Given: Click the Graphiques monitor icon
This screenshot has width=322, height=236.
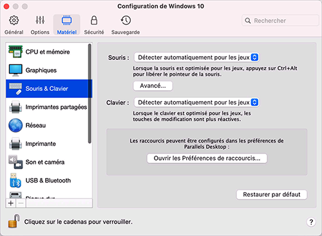Looking at the screenshot, I should (15, 70).
